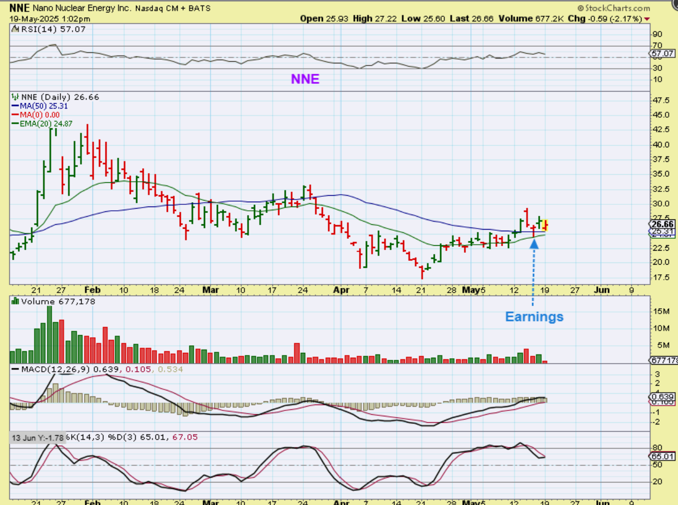Screen dimensions: 678x505
Task: Click the 65.01 value tag on stochastic axis
Action: [662, 456]
